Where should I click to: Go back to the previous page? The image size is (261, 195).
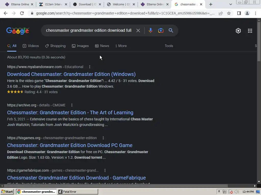[x=6, y=13]
